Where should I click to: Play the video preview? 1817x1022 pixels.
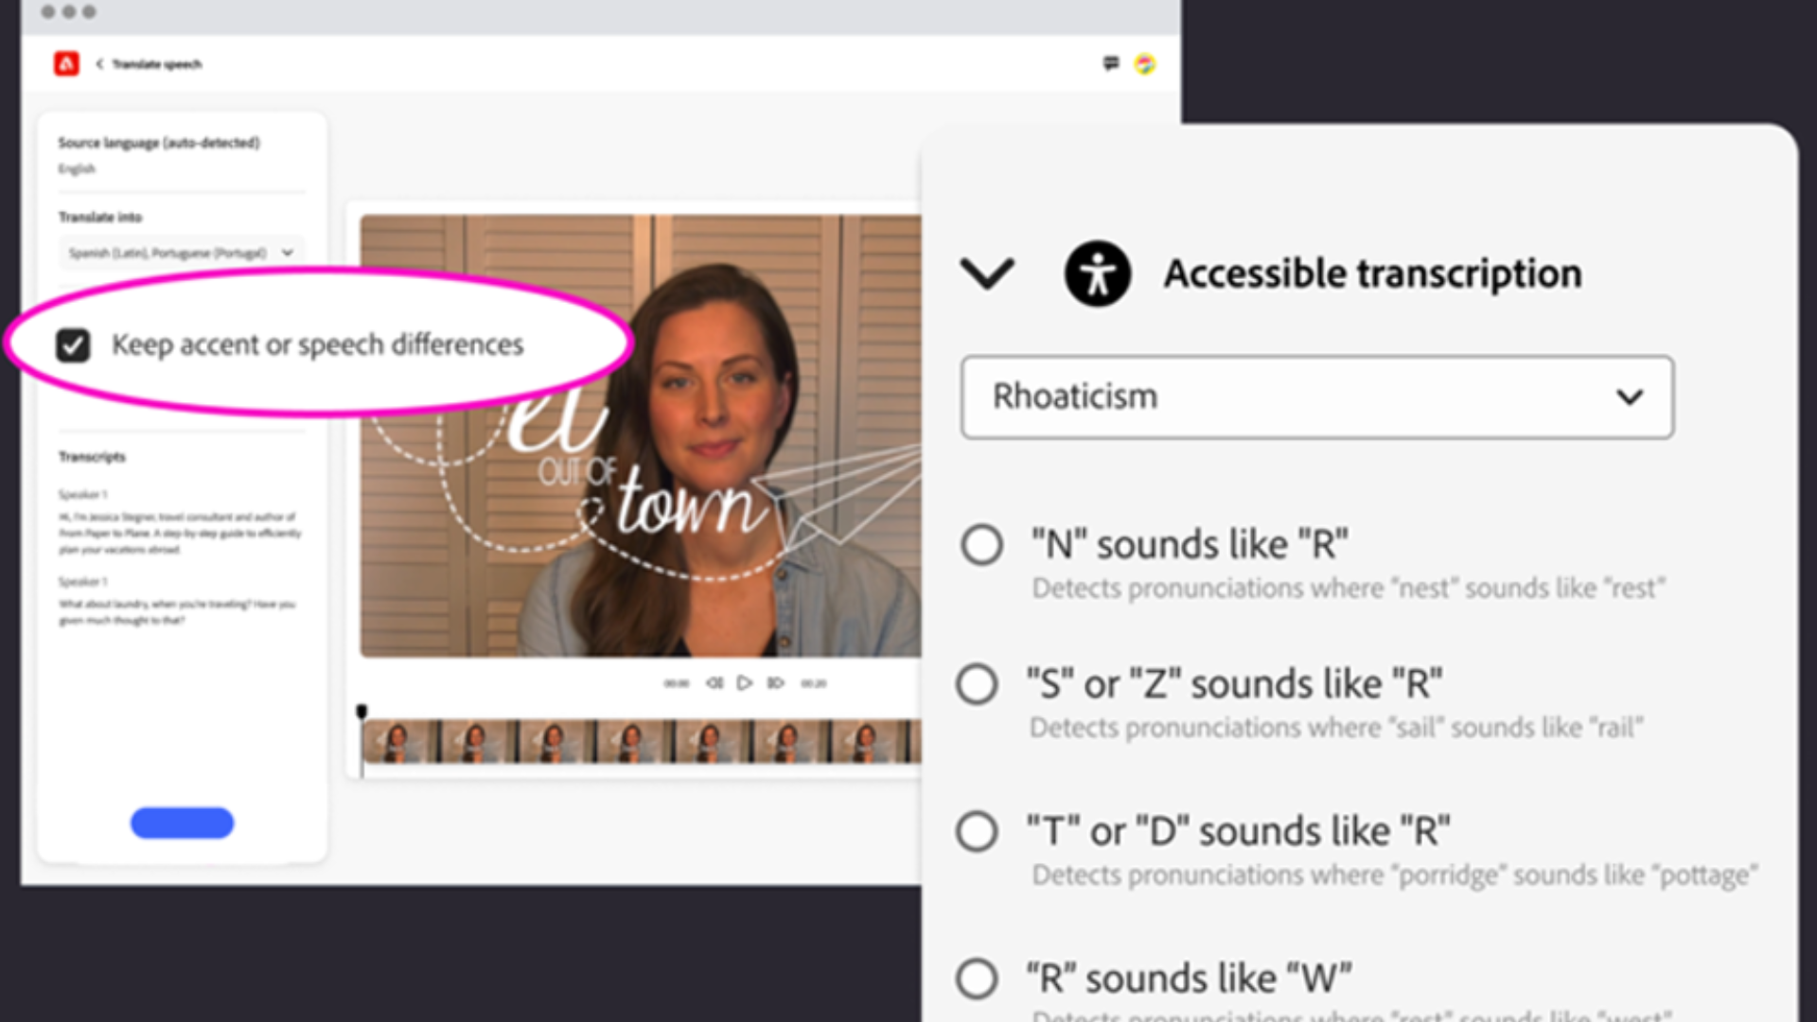[745, 683]
